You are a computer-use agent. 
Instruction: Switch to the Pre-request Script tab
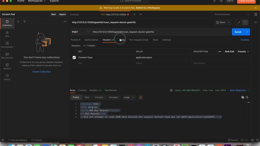tap(139, 40)
